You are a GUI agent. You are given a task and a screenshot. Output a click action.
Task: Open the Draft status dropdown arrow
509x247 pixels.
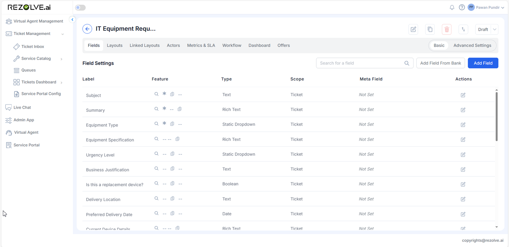pos(495,29)
